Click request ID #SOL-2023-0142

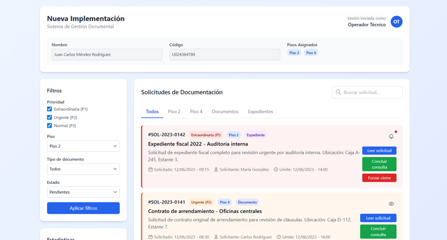pyautogui.click(x=166, y=134)
